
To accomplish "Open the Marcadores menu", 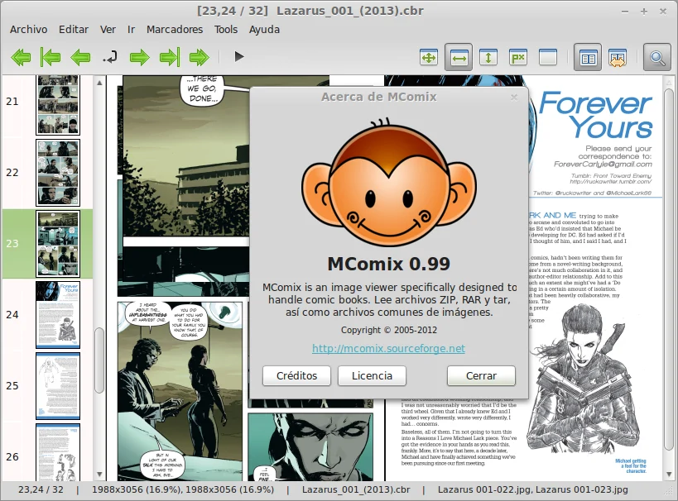I will coord(175,30).
